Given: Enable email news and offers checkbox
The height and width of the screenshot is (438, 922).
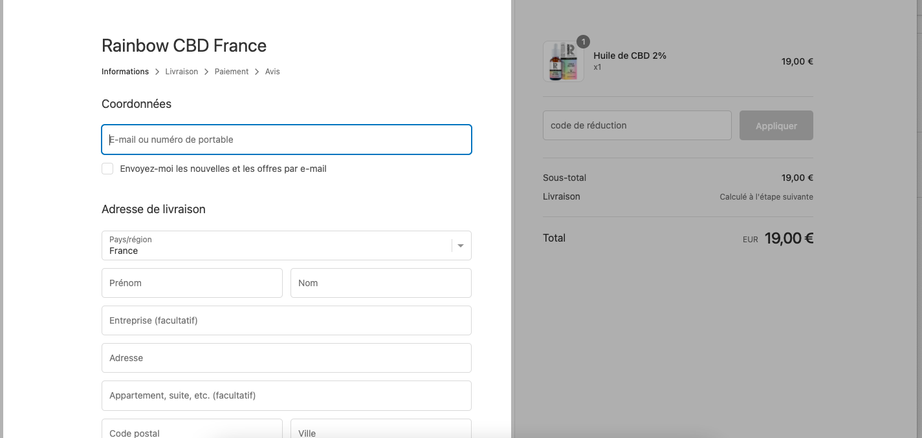Looking at the screenshot, I should [x=107, y=169].
